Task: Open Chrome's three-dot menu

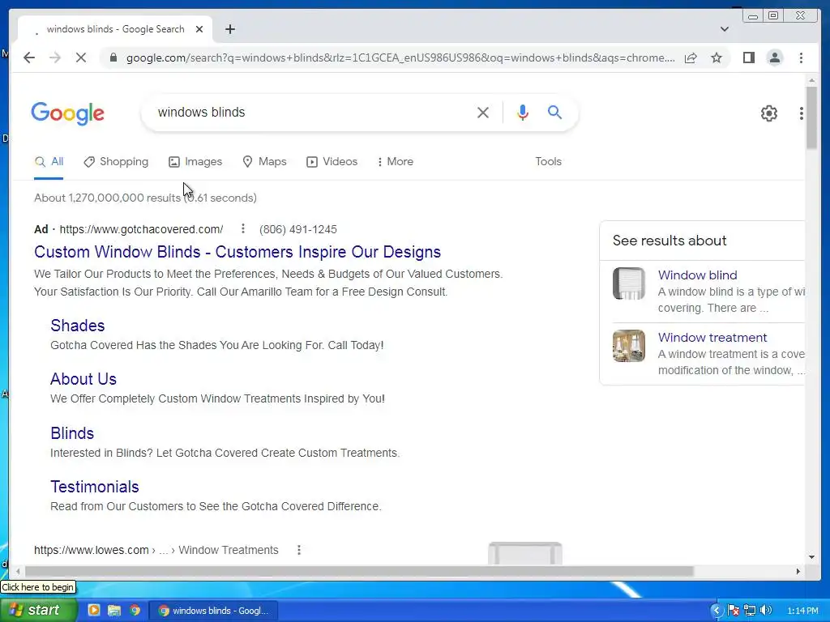Action: click(x=801, y=58)
